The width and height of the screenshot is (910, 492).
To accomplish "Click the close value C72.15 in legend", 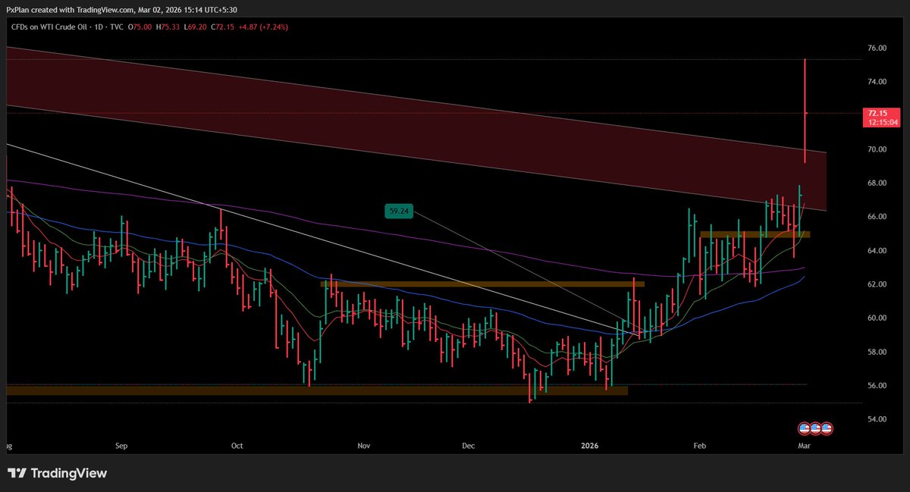I will (x=224, y=27).
